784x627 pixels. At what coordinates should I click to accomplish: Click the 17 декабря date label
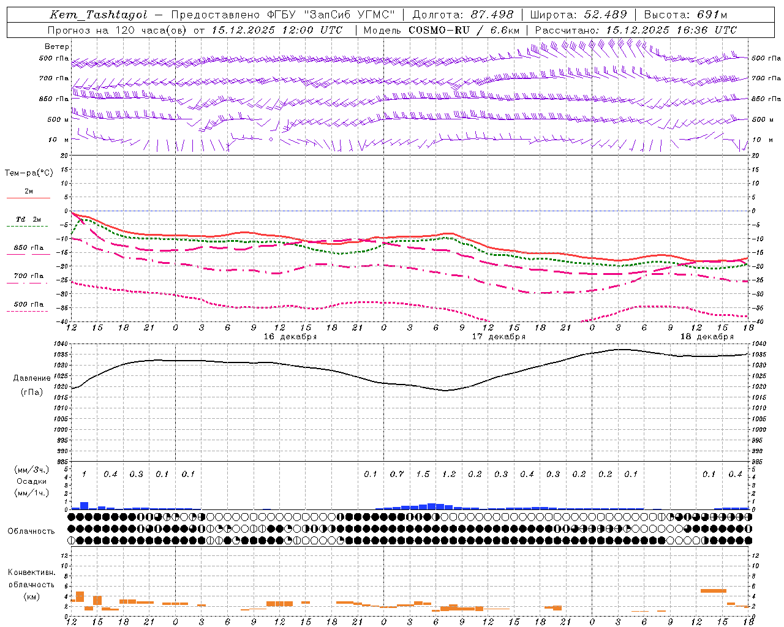point(499,337)
